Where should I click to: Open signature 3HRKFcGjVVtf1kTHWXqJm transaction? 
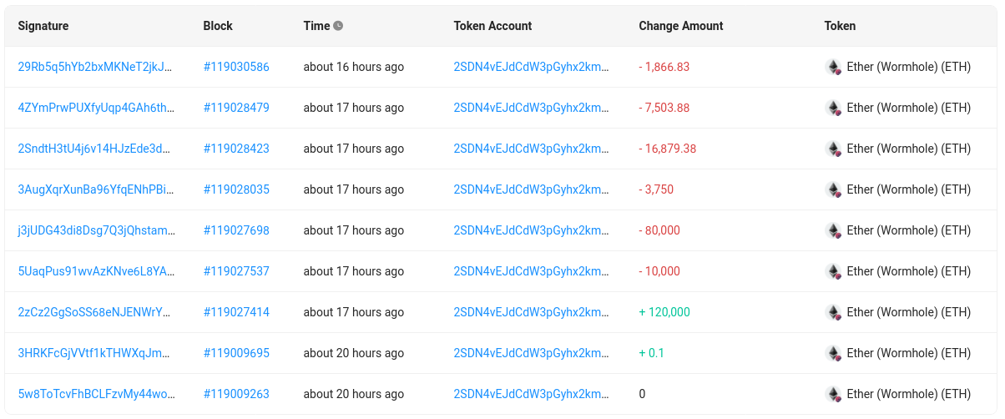pos(94,353)
